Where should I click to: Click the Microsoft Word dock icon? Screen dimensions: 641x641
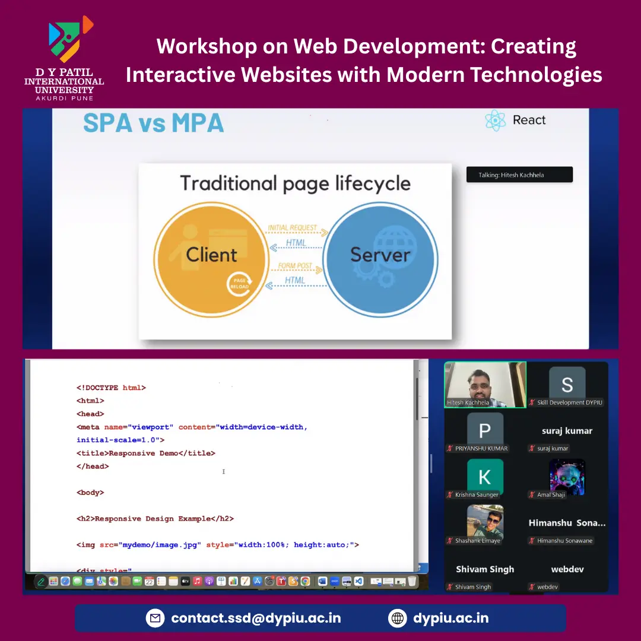click(x=322, y=582)
